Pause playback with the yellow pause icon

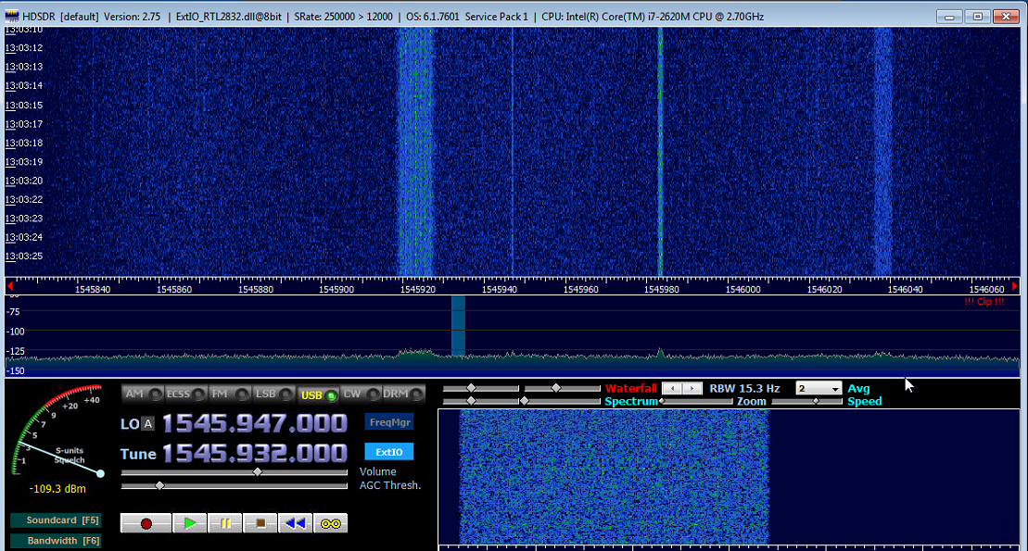pos(225,523)
